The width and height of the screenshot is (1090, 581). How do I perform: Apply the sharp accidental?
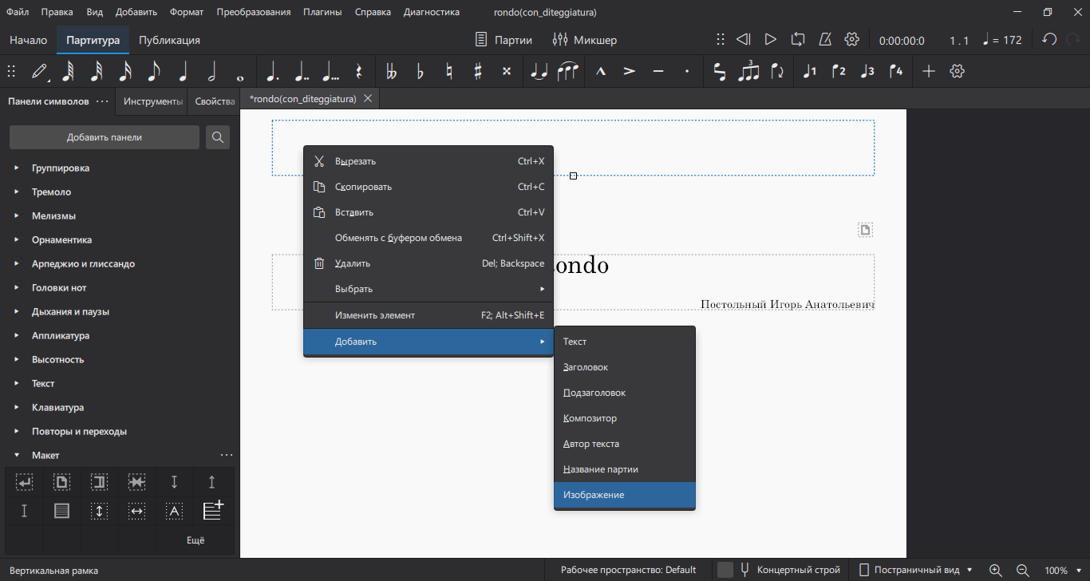point(477,71)
